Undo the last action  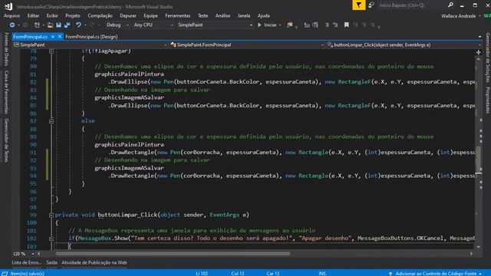[78, 25]
